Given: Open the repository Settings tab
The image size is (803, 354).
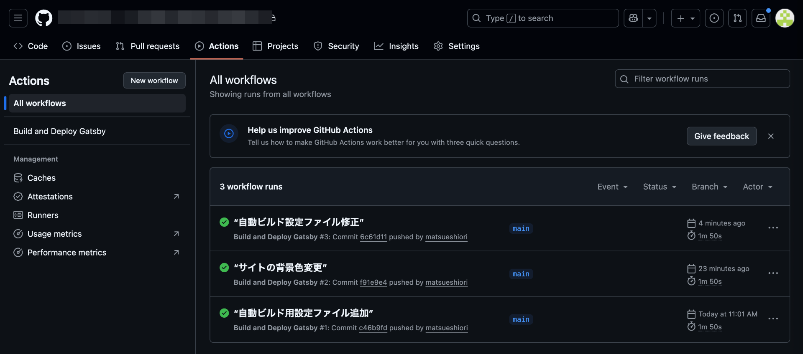Looking at the screenshot, I should pyautogui.click(x=457, y=46).
